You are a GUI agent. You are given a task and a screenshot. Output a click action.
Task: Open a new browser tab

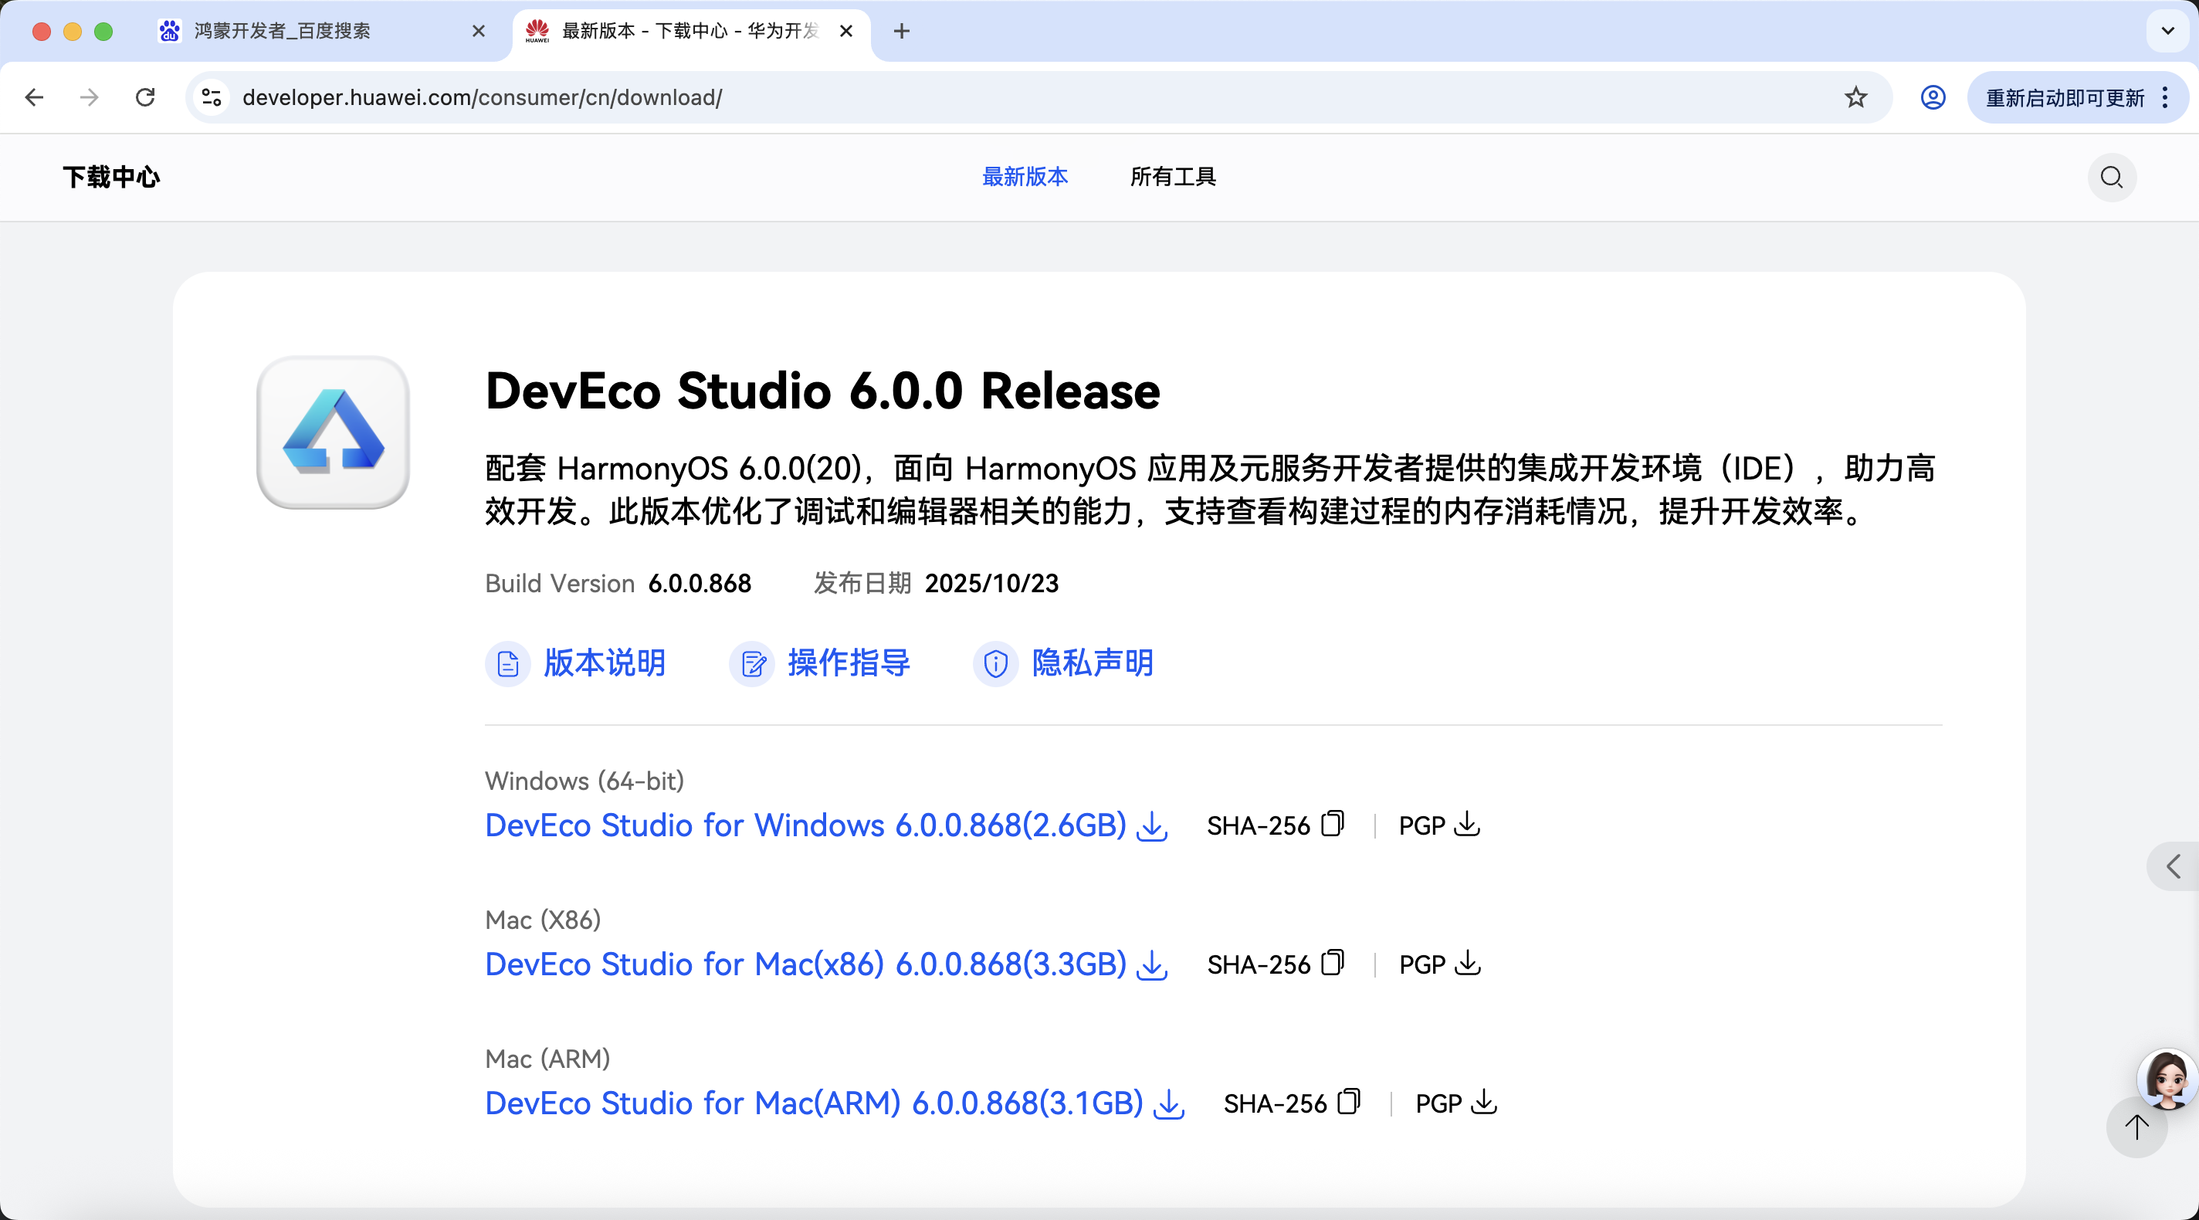pos(902,31)
